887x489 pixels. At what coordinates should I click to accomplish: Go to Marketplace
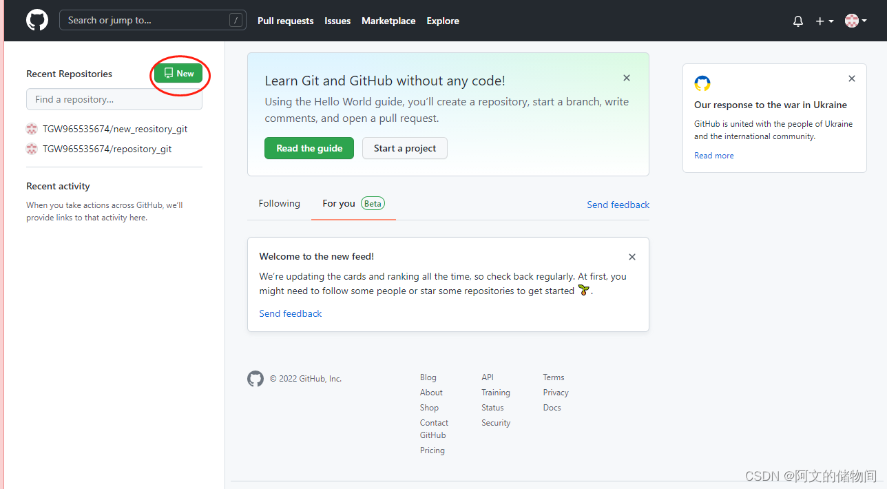point(388,21)
